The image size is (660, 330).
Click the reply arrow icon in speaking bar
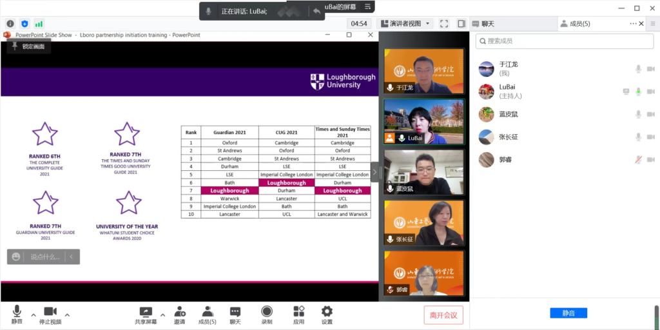pos(316,12)
